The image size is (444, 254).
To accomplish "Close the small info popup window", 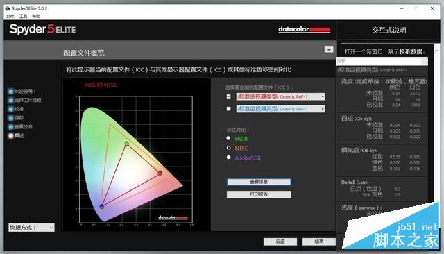I will [x=424, y=61].
